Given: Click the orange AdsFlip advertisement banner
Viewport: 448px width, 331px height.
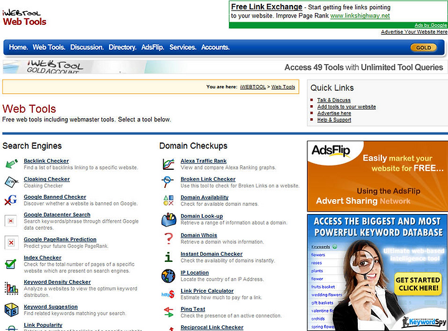Looking at the screenshot, I should click(x=377, y=176).
